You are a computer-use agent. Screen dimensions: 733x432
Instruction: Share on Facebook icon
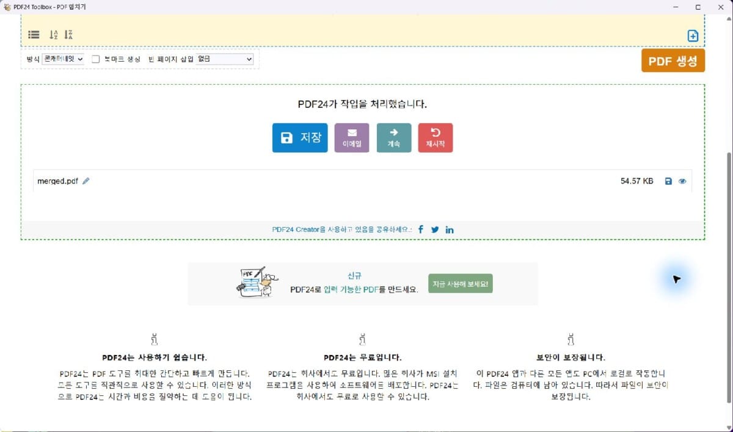[421, 229]
